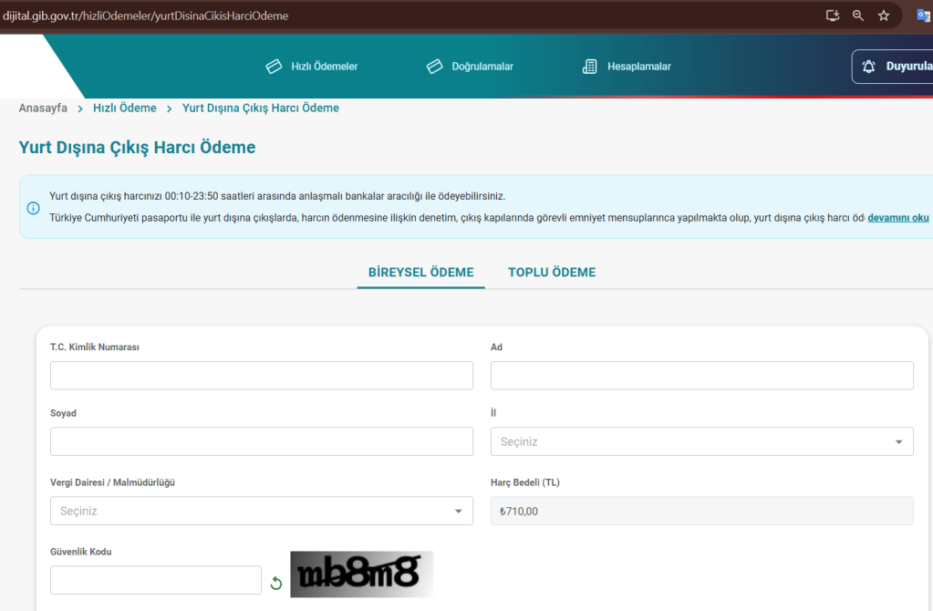Click the Hesaplamalar calculator icon
933x611 pixels.
coord(590,67)
